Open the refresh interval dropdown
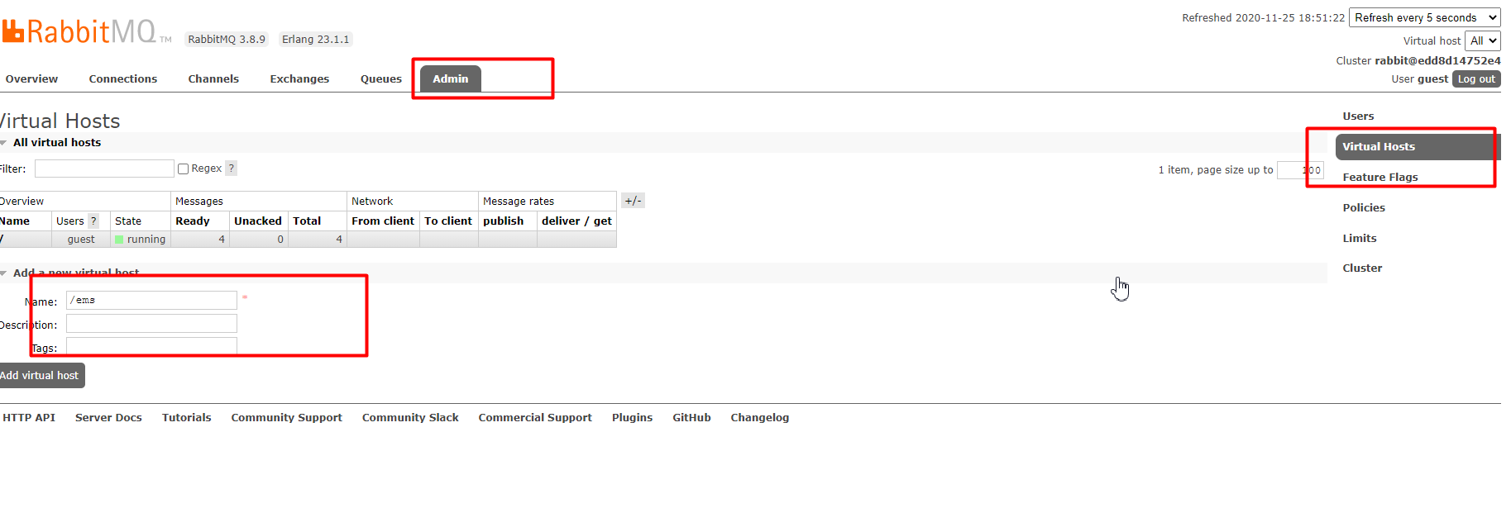This screenshot has height=508, width=1511. [x=1424, y=17]
